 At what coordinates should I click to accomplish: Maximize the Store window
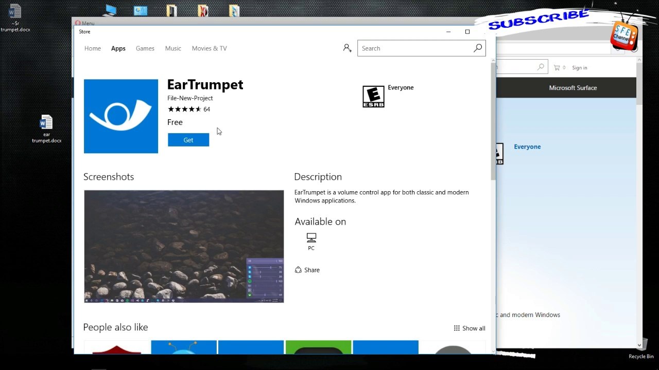click(x=467, y=32)
